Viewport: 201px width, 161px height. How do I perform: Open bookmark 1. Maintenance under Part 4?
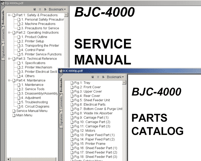click(32, 85)
